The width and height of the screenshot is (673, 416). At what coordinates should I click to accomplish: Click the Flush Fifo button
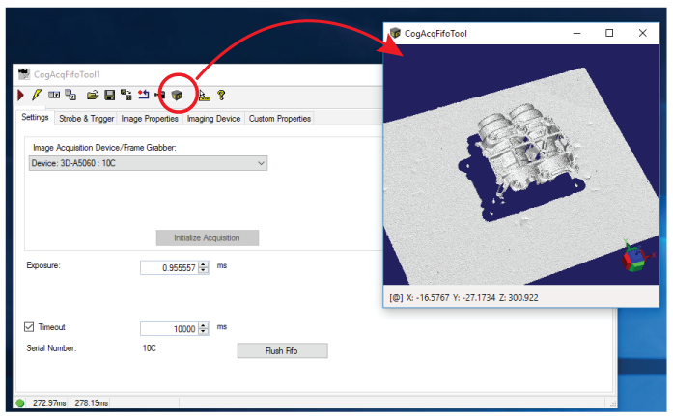pyautogui.click(x=282, y=350)
